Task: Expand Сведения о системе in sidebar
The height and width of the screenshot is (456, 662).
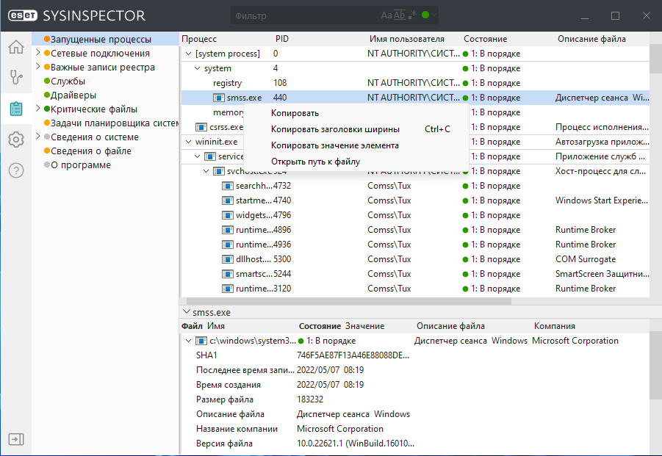Action: tap(37, 137)
